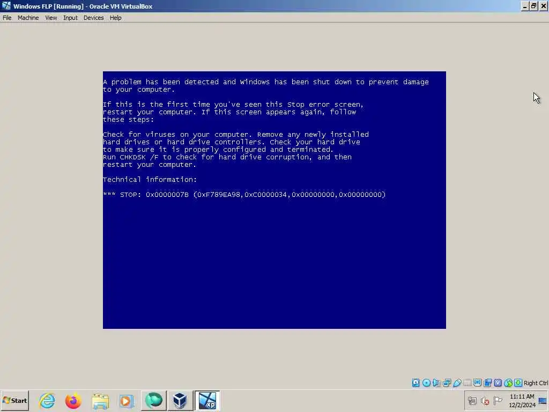Click the recording status icon

487,382
